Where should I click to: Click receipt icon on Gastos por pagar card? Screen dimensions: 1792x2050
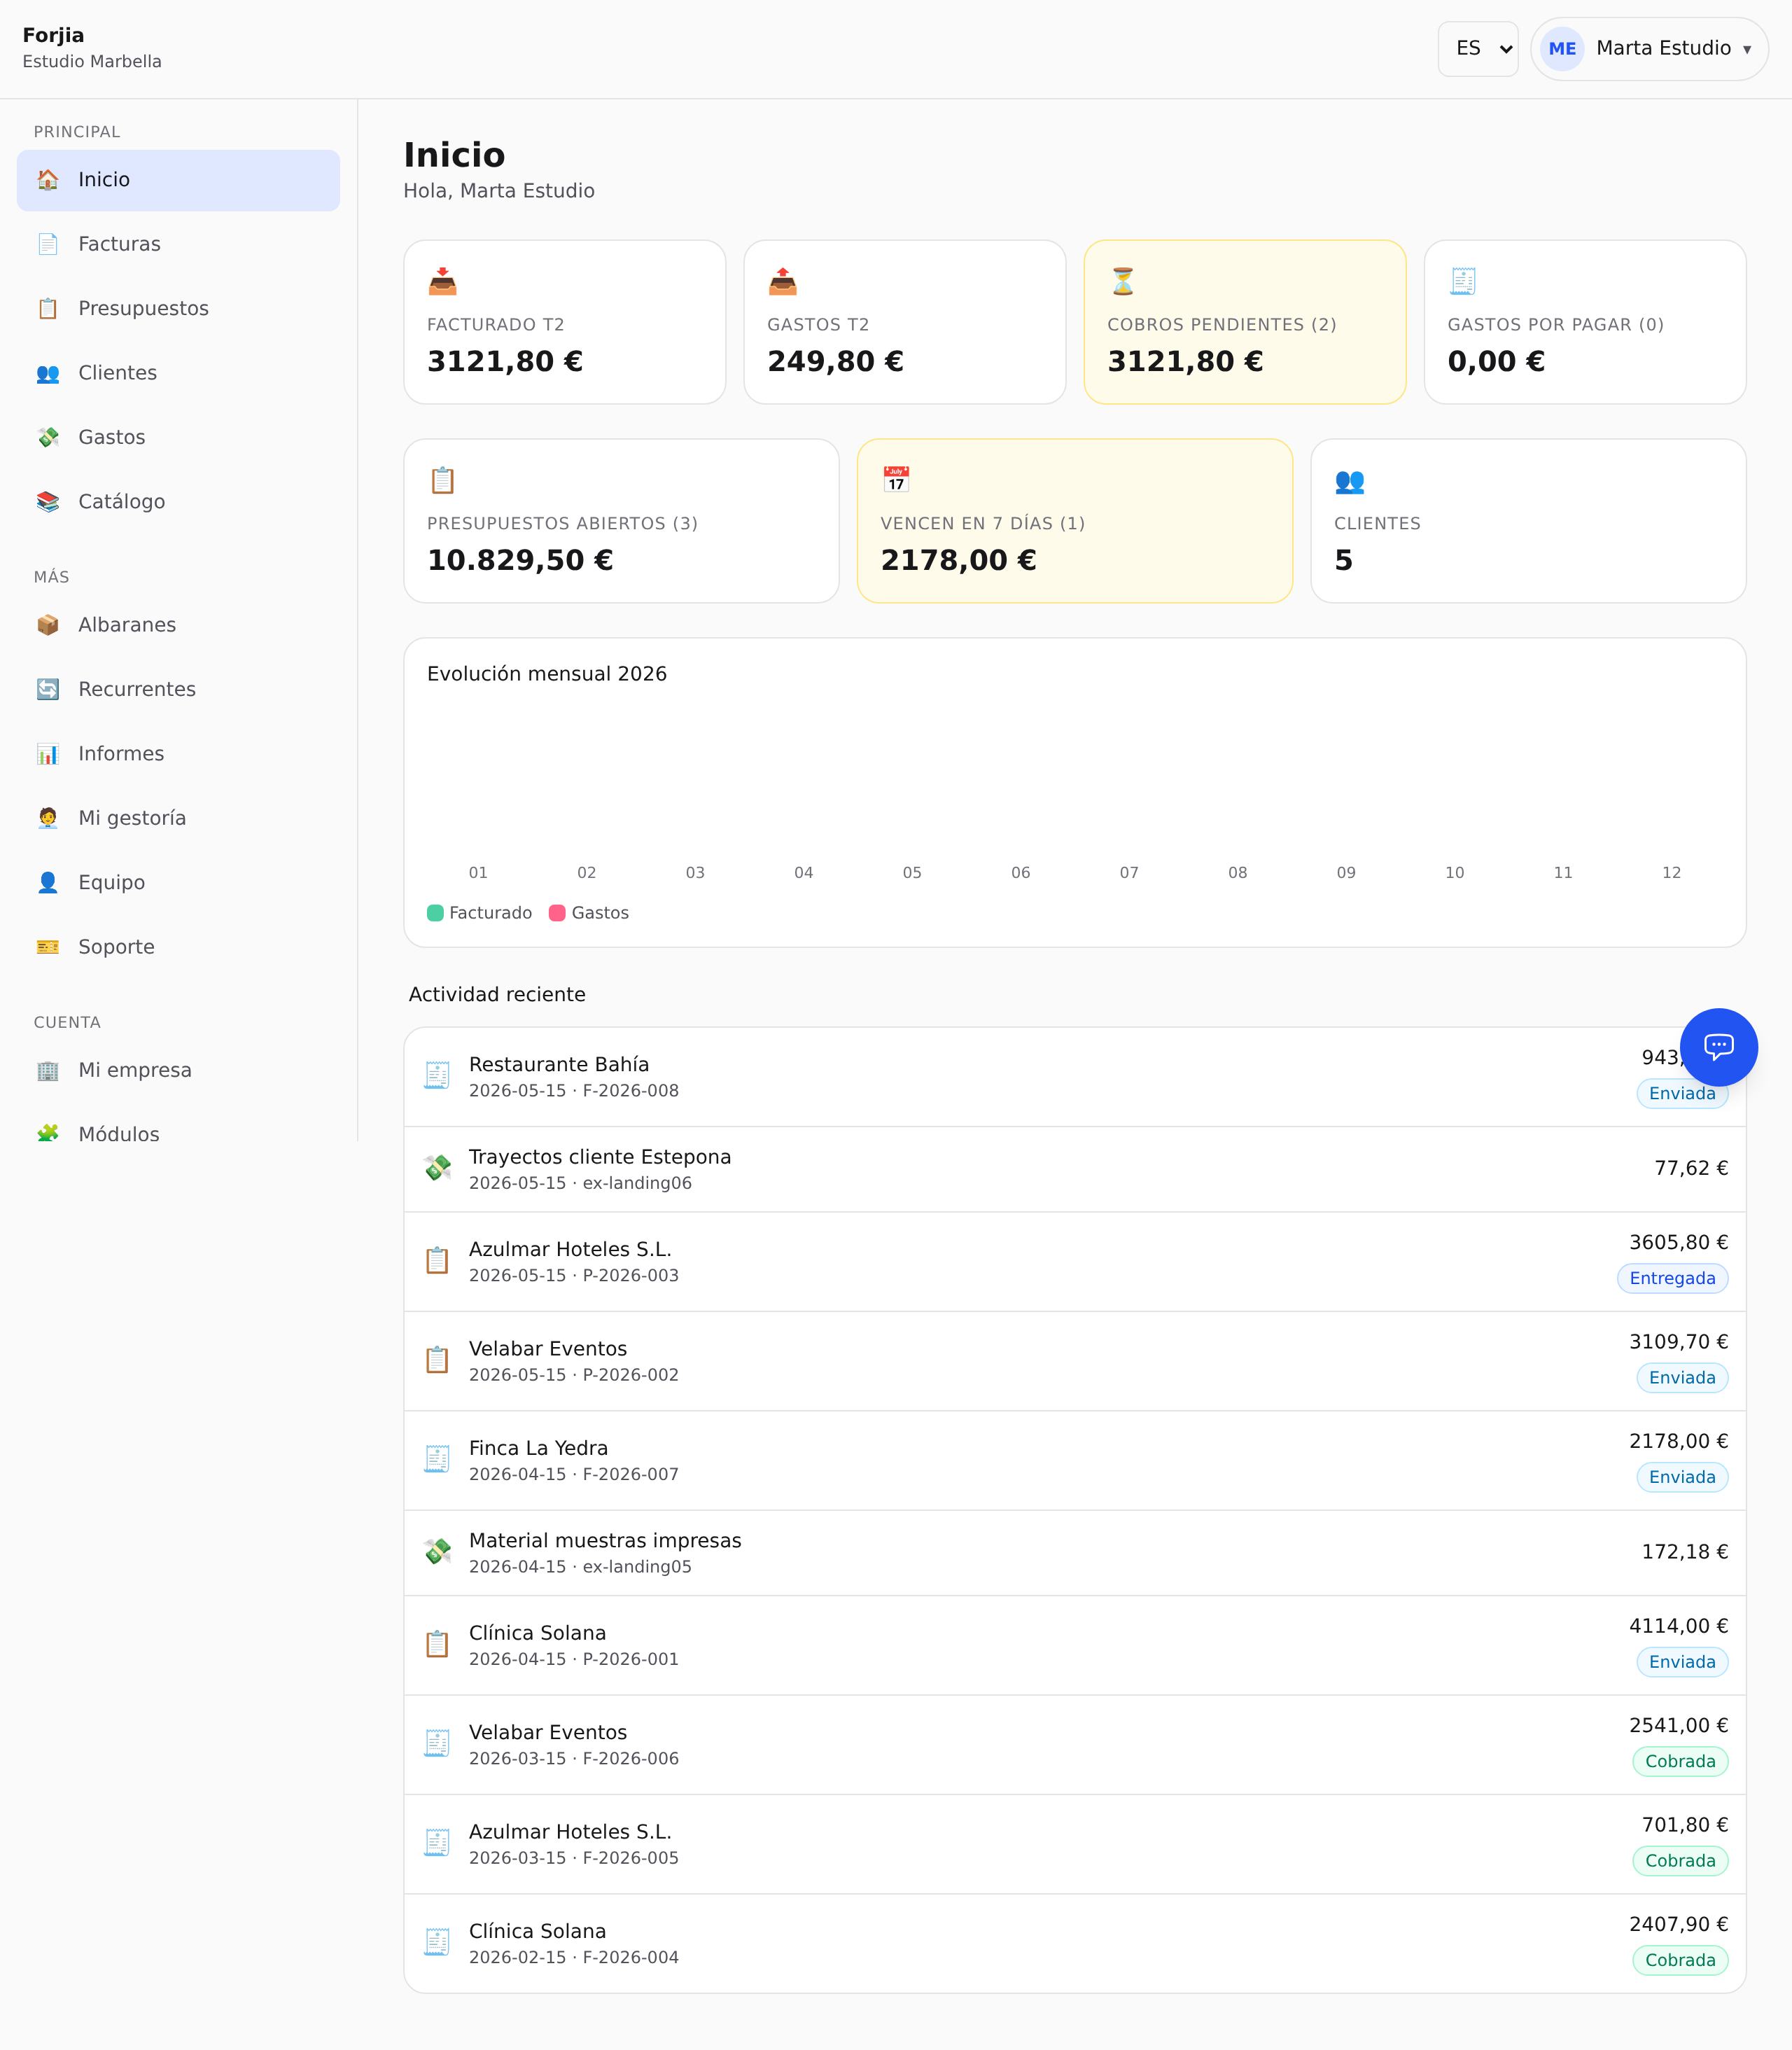click(x=1463, y=282)
